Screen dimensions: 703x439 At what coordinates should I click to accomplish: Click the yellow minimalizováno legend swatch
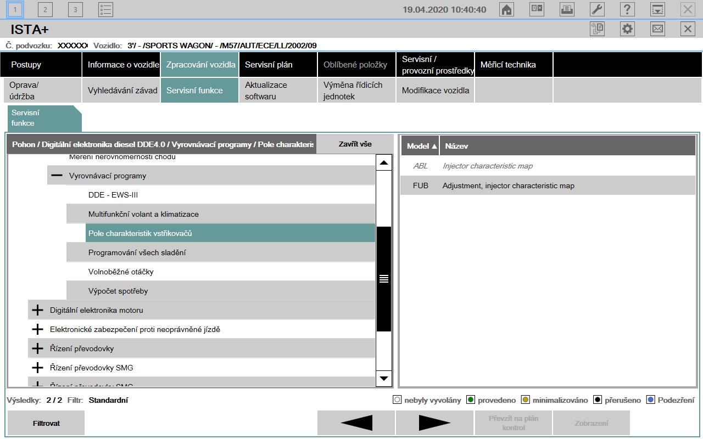(x=525, y=400)
